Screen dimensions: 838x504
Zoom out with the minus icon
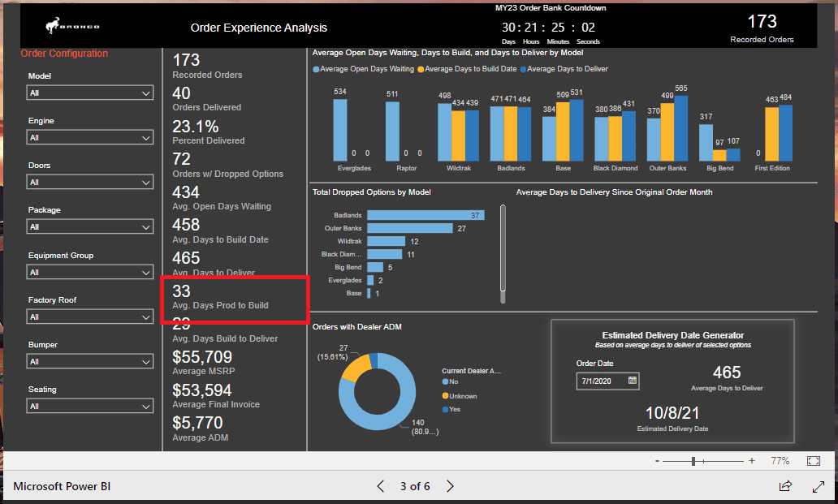(x=657, y=461)
